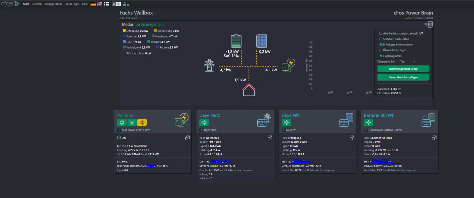Viewport: 474px width, 198px height.
Task: Open the Cloud Login menu item
Action: point(72,4)
